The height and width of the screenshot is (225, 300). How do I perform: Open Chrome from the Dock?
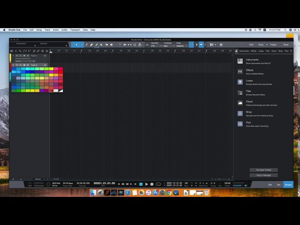tap(169, 193)
